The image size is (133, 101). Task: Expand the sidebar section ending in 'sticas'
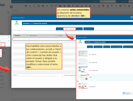9,33
